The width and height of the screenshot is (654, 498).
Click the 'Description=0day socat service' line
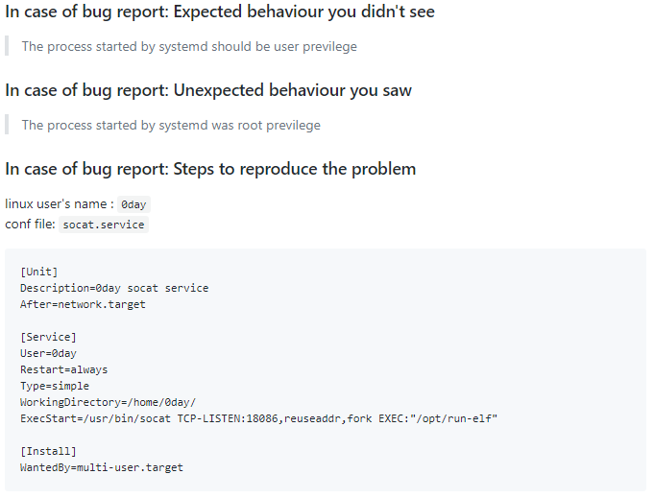tap(114, 288)
